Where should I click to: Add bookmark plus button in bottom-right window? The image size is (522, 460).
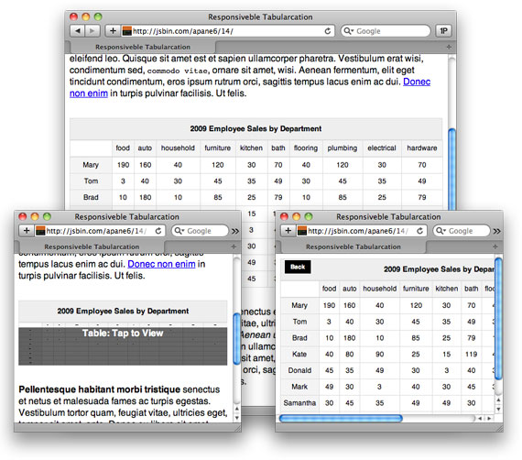[x=288, y=231]
